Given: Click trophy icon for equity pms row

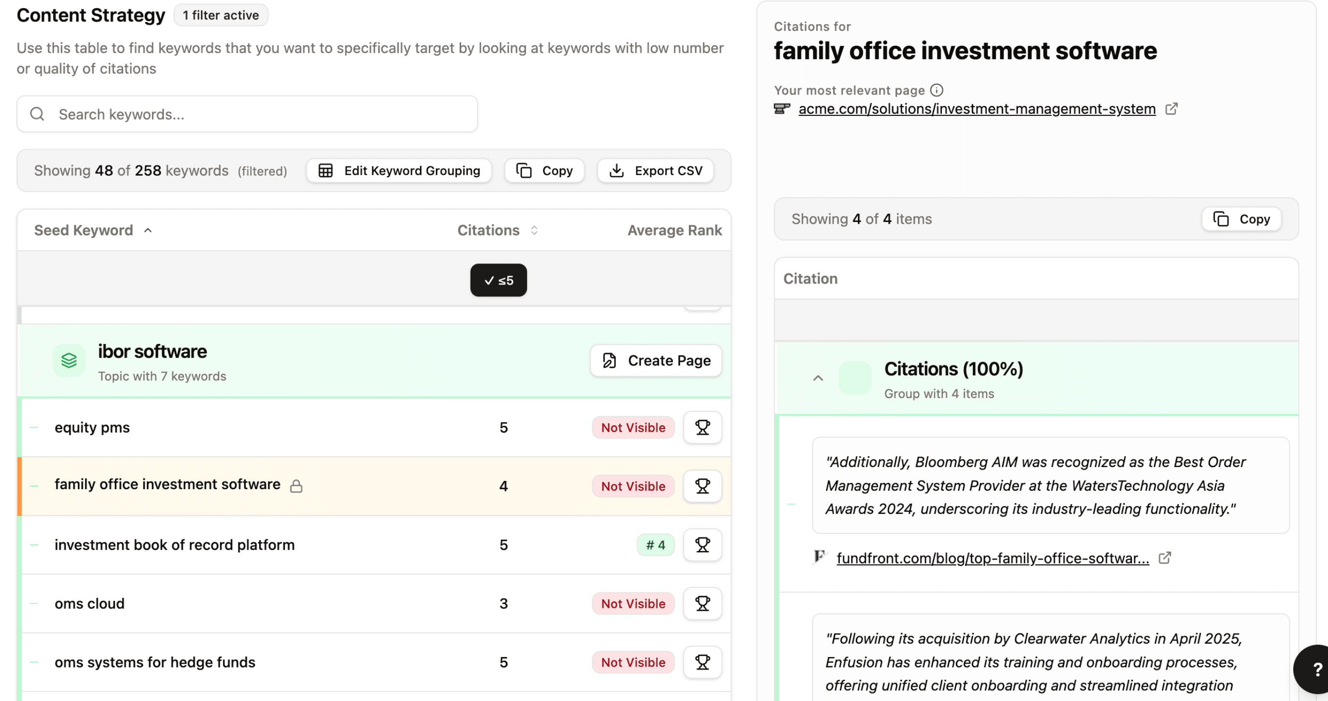Looking at the screenshot, I should 702,427.
